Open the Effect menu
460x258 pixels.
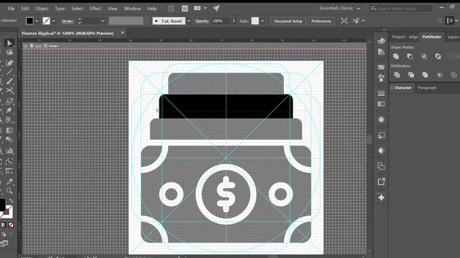(x=96, y=9)
